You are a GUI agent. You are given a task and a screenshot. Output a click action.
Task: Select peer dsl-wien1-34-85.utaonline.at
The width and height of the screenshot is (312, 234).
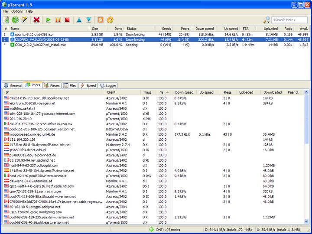[154, 181]
